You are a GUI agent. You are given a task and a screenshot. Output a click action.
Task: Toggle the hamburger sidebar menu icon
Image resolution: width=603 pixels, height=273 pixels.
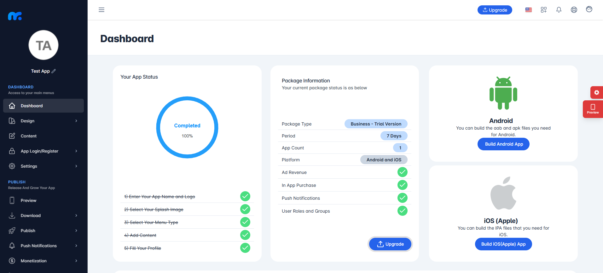pyautogui.click(x=101, y=10)
